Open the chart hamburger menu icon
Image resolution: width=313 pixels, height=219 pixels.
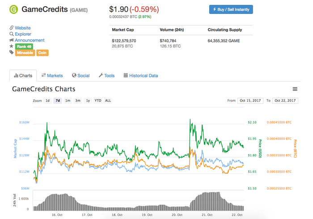(x=295, y=89)
